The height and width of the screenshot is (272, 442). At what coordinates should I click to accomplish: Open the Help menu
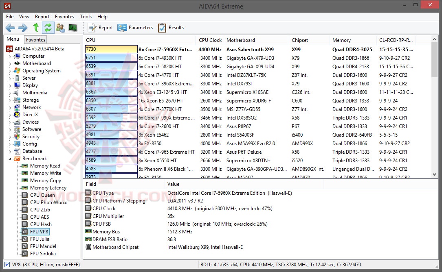(x=102, y=17)
